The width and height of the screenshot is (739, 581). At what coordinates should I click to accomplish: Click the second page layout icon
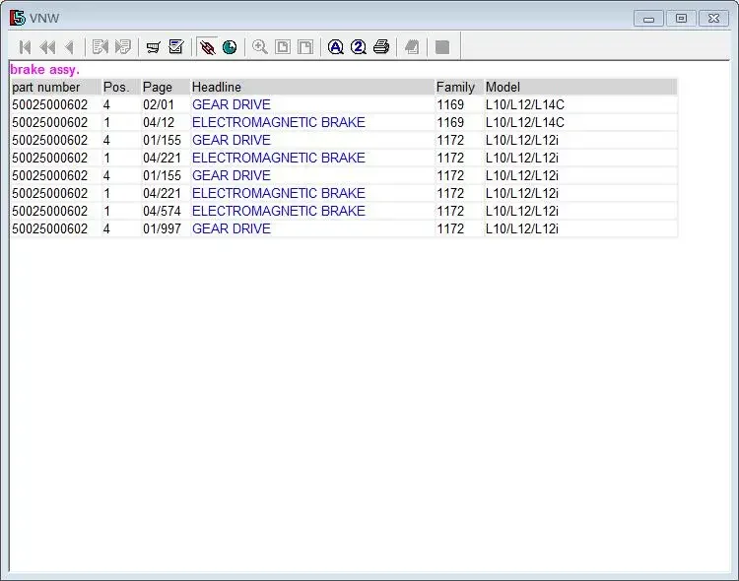[305, 47]
